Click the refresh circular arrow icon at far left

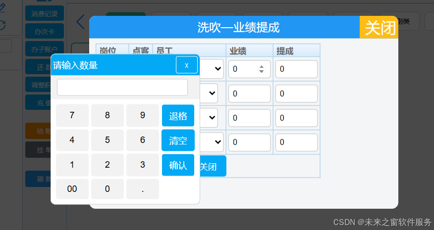click(2, 25)
